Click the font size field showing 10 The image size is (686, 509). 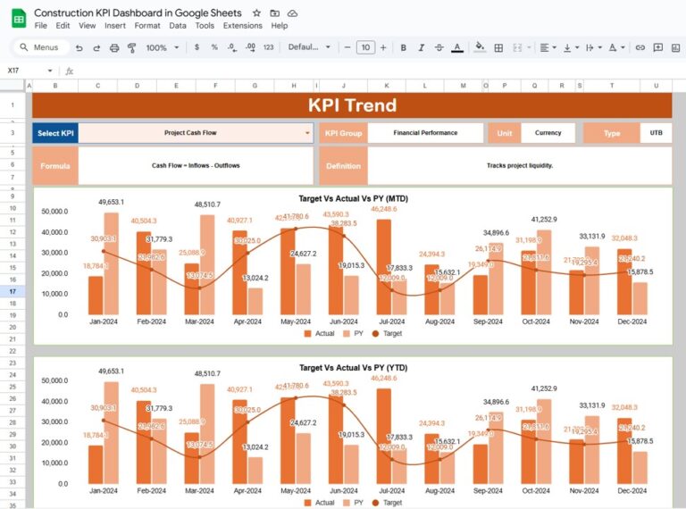coord(365,47)
